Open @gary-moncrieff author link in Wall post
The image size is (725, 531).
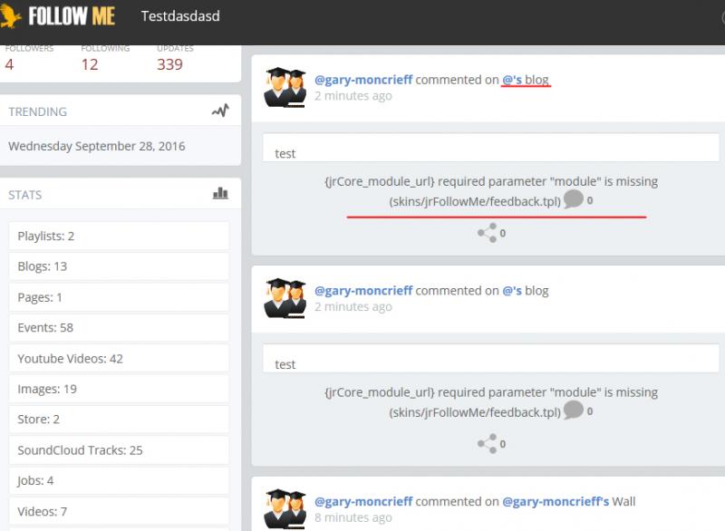[363, 501]
